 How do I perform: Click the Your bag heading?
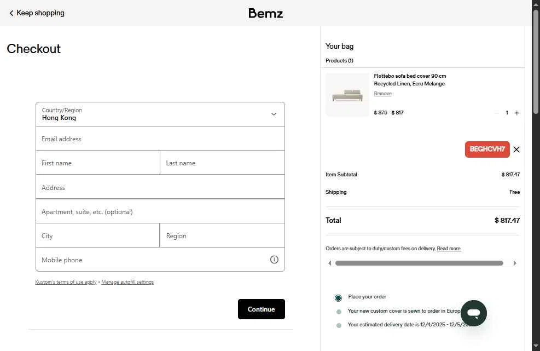pos(340,46)
